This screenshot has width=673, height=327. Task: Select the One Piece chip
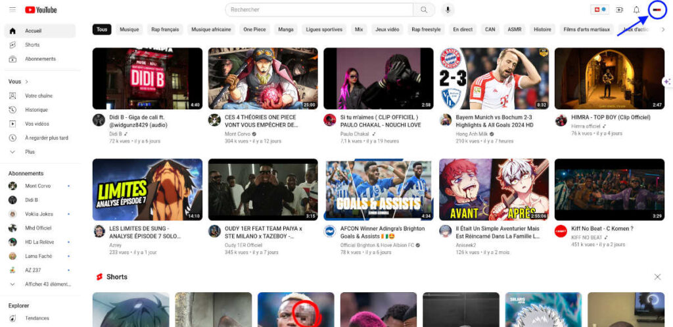[x=254, y=30]
